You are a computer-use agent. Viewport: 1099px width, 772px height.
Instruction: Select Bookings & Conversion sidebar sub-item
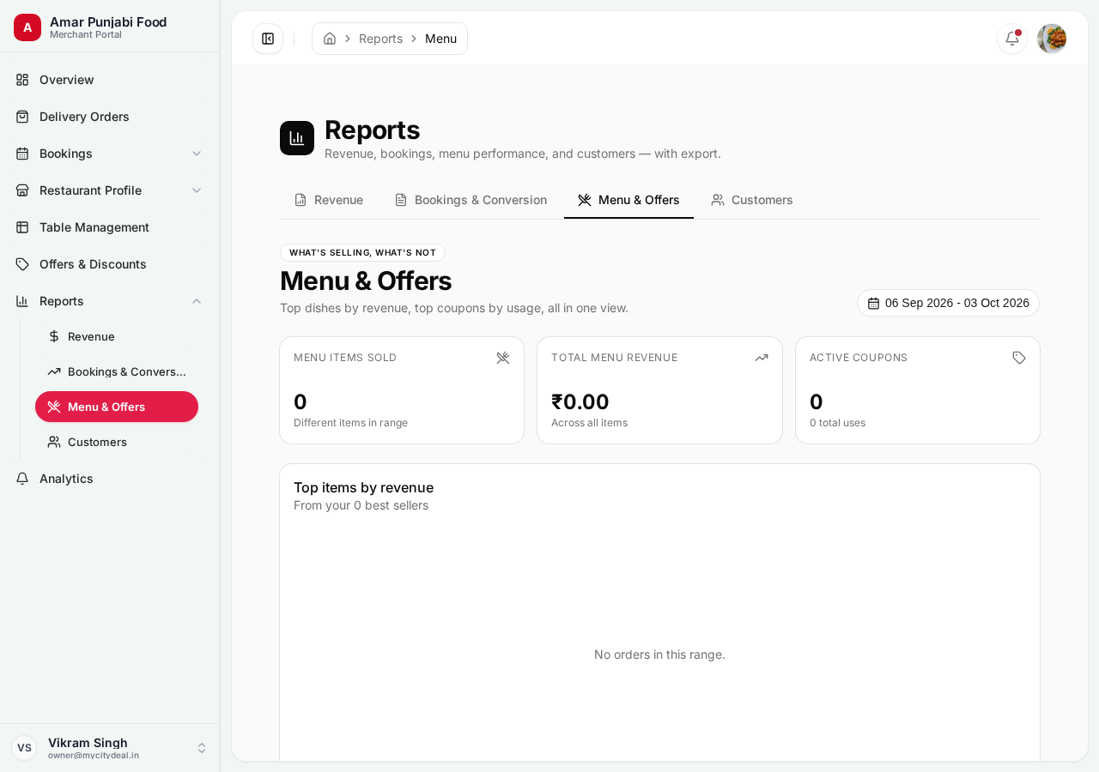click(117, 371)
